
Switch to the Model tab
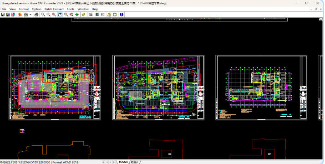[123, 162]
